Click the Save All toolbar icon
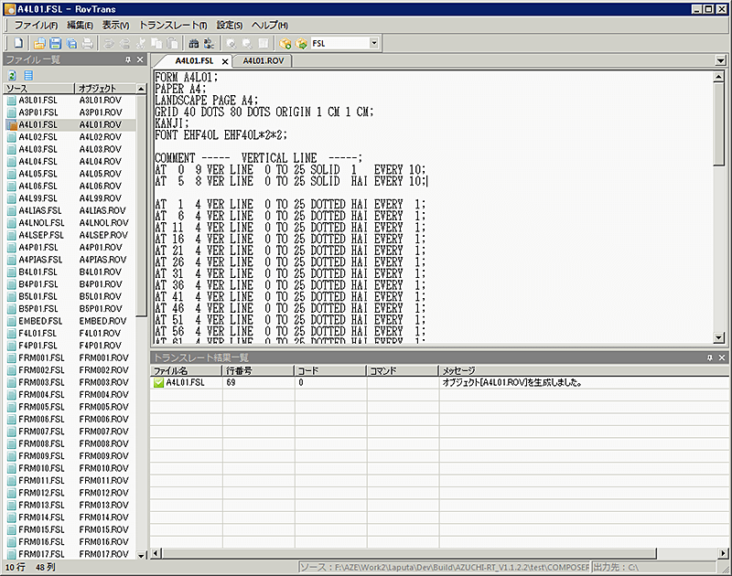The width and height of the screenshot is (732, 576). coord(71,43)
